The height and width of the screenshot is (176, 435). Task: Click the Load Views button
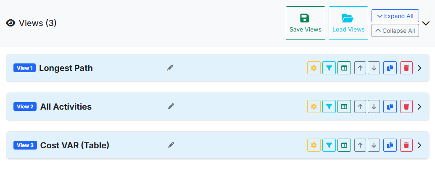click(x=348, y=23)
